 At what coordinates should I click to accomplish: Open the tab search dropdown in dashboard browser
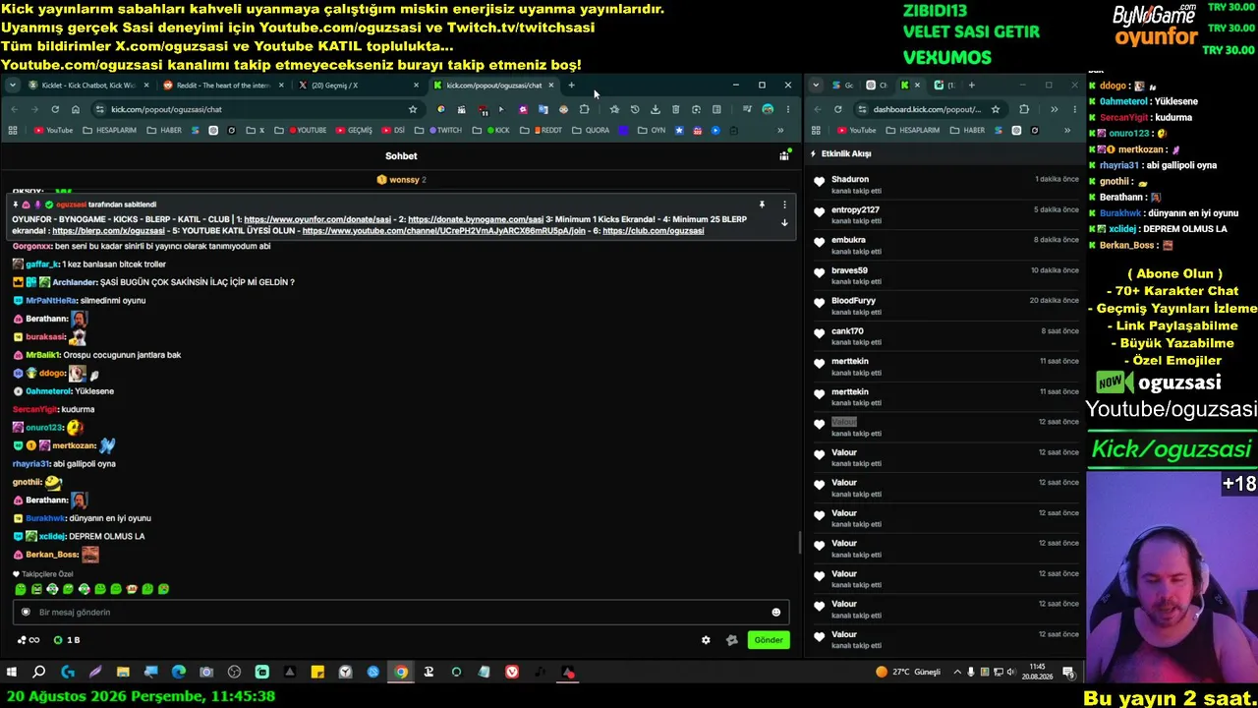(816, 86)
